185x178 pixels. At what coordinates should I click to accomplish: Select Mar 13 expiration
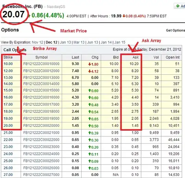pyautogui.click(x=79, y=42)
